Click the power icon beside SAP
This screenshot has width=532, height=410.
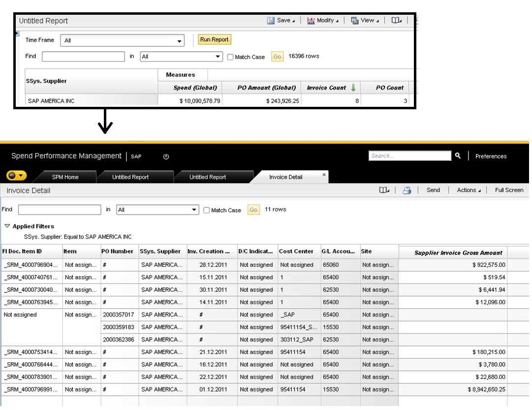[166, 157]
